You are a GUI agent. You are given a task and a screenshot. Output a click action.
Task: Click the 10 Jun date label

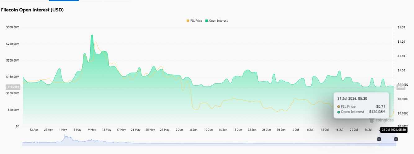(x=208, y=130)
